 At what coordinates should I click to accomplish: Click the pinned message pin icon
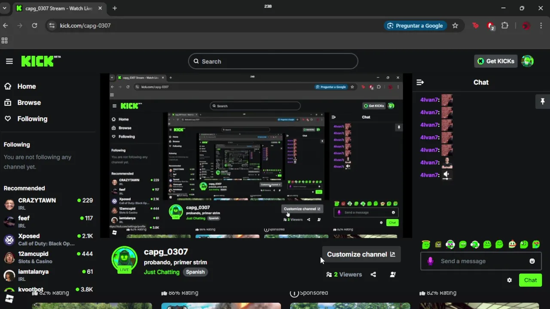542,101
